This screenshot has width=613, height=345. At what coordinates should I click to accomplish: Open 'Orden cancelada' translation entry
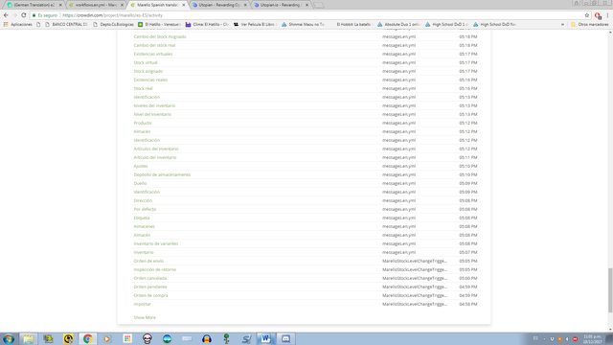(150, 278)
